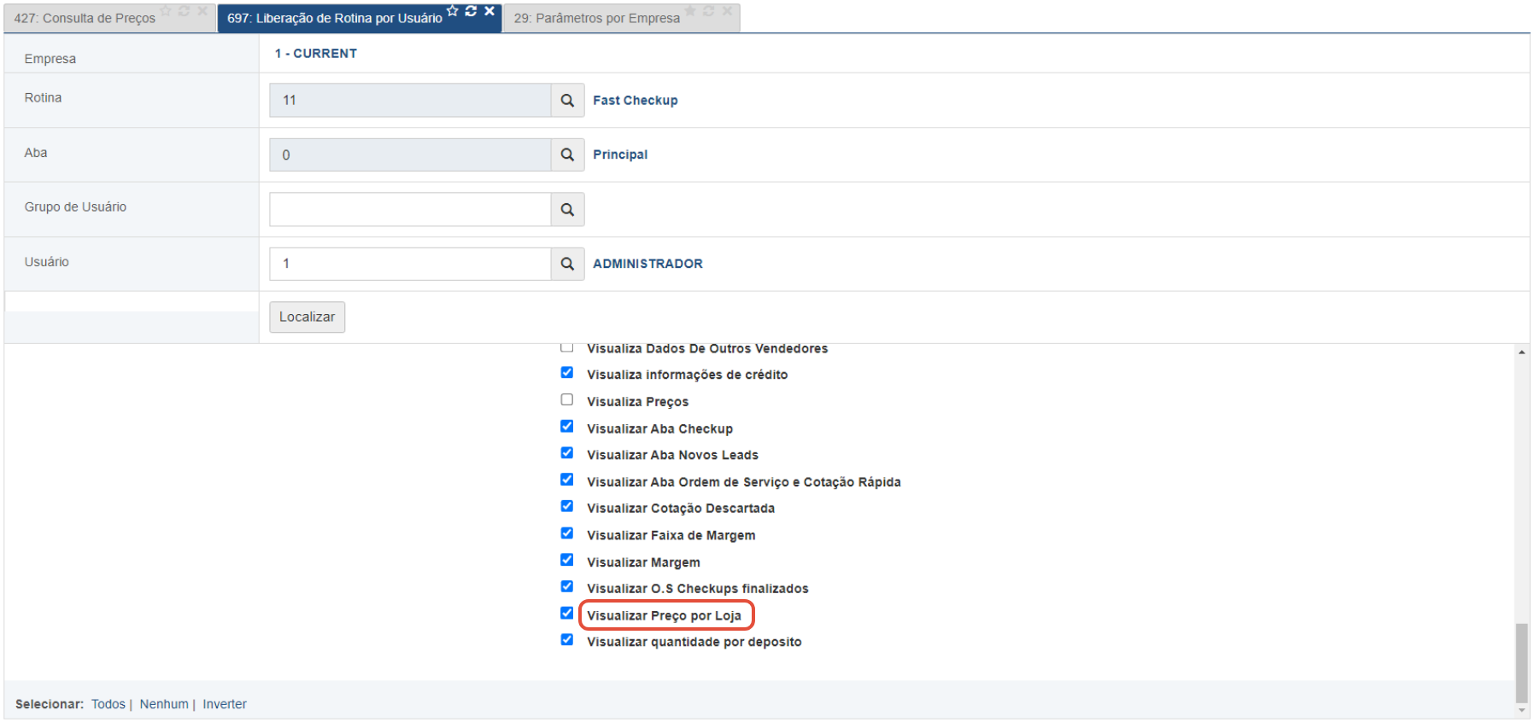Favorite the Parâmetros por Empresa tab star
Screen dimensions: 1535x722
point(690,11)
